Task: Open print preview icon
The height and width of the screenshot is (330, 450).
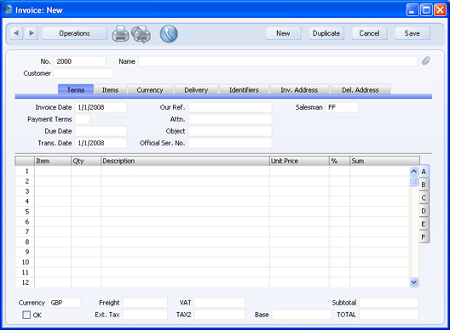Action: 141,34
